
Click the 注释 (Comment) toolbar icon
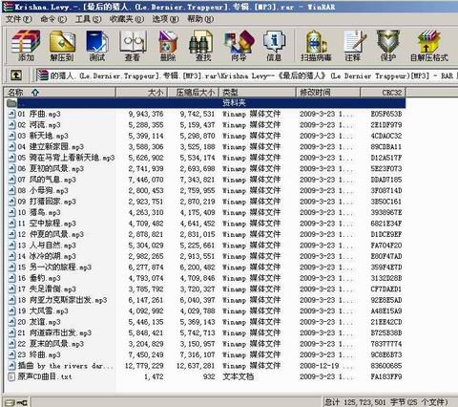pos(354,45)
